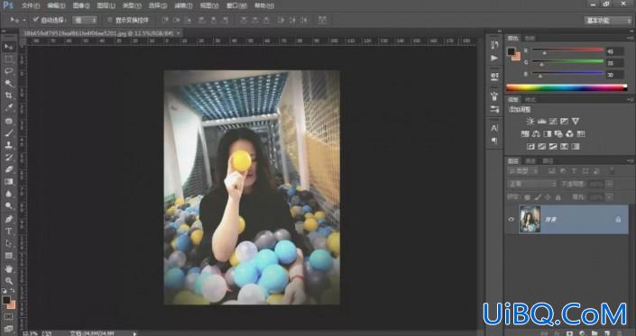This screenshot has height=336, width=636.
Task: Select the Pen tool
Action: (8, 219)
